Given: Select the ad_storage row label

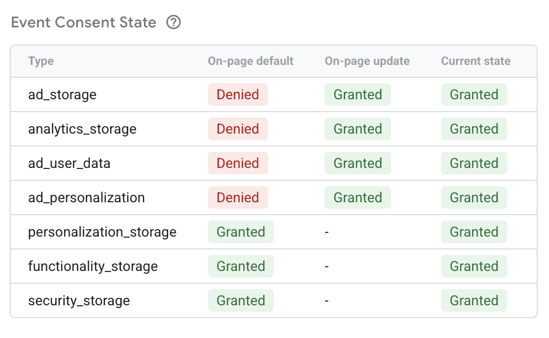Looking at the screenshot, I should pos(62,95).
